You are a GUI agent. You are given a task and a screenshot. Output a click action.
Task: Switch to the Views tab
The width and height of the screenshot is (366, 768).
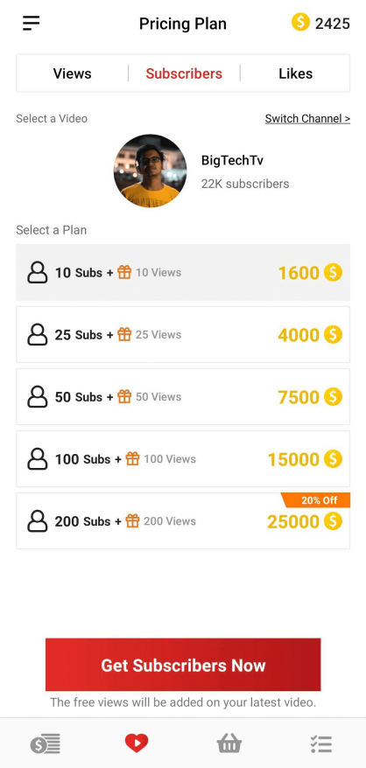pos(72,73)
